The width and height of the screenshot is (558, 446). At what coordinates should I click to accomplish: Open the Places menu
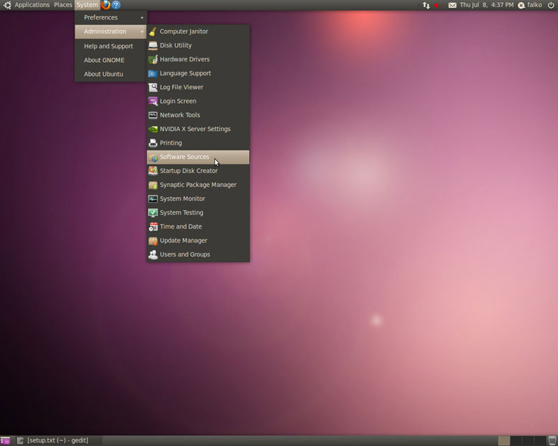(63, 5)
